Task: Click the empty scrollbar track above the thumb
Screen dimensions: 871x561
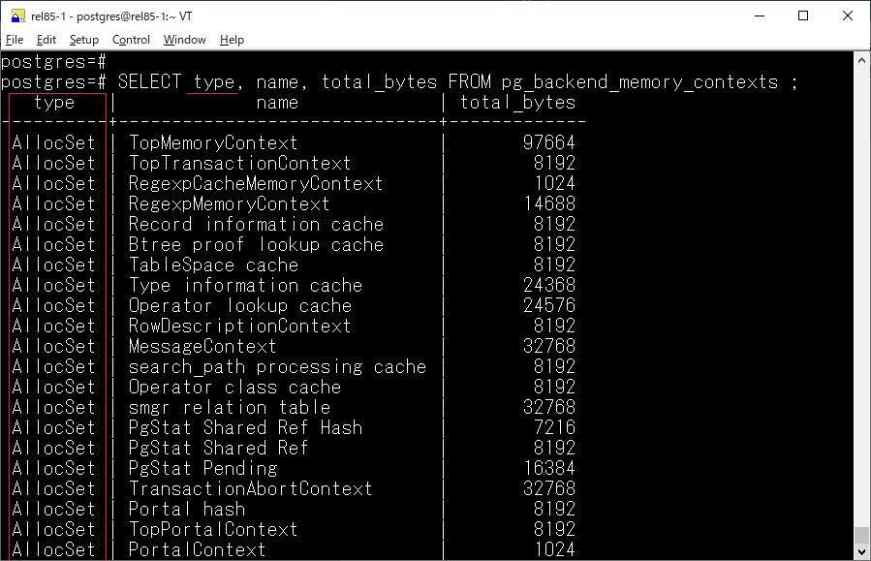Action: (x=861, y=291)
